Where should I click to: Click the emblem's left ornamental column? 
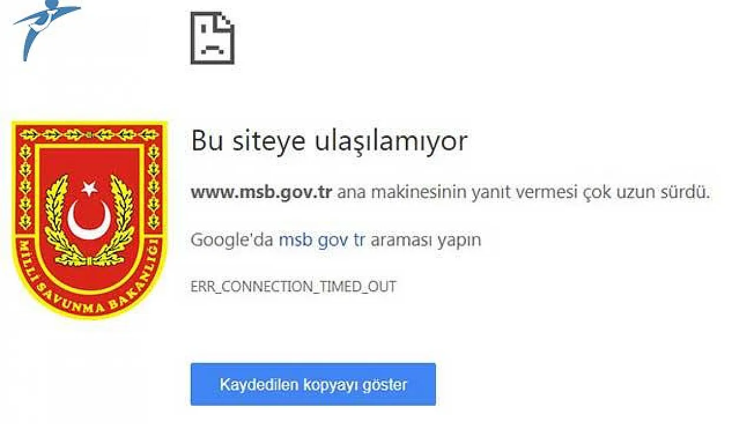pyautogui.click(x=25, y=187)
